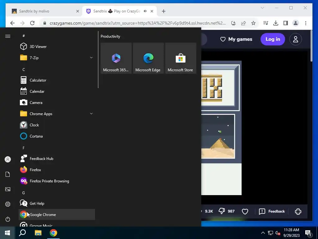This screenshot has height=239, width=318.
Task: Open My games on CrazyGames
Action: (236, 39)
